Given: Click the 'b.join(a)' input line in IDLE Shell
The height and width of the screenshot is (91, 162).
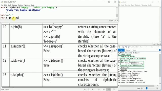Looking at the screenshot, I should click(x=12, y=18).
